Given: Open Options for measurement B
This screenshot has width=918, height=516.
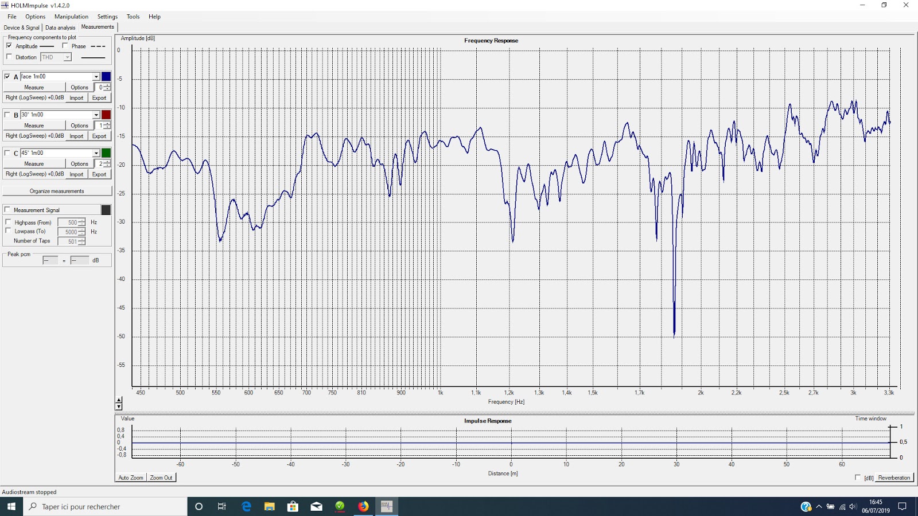Looking at the screenshot, I should pyautogui.click(x=79, y=126).
